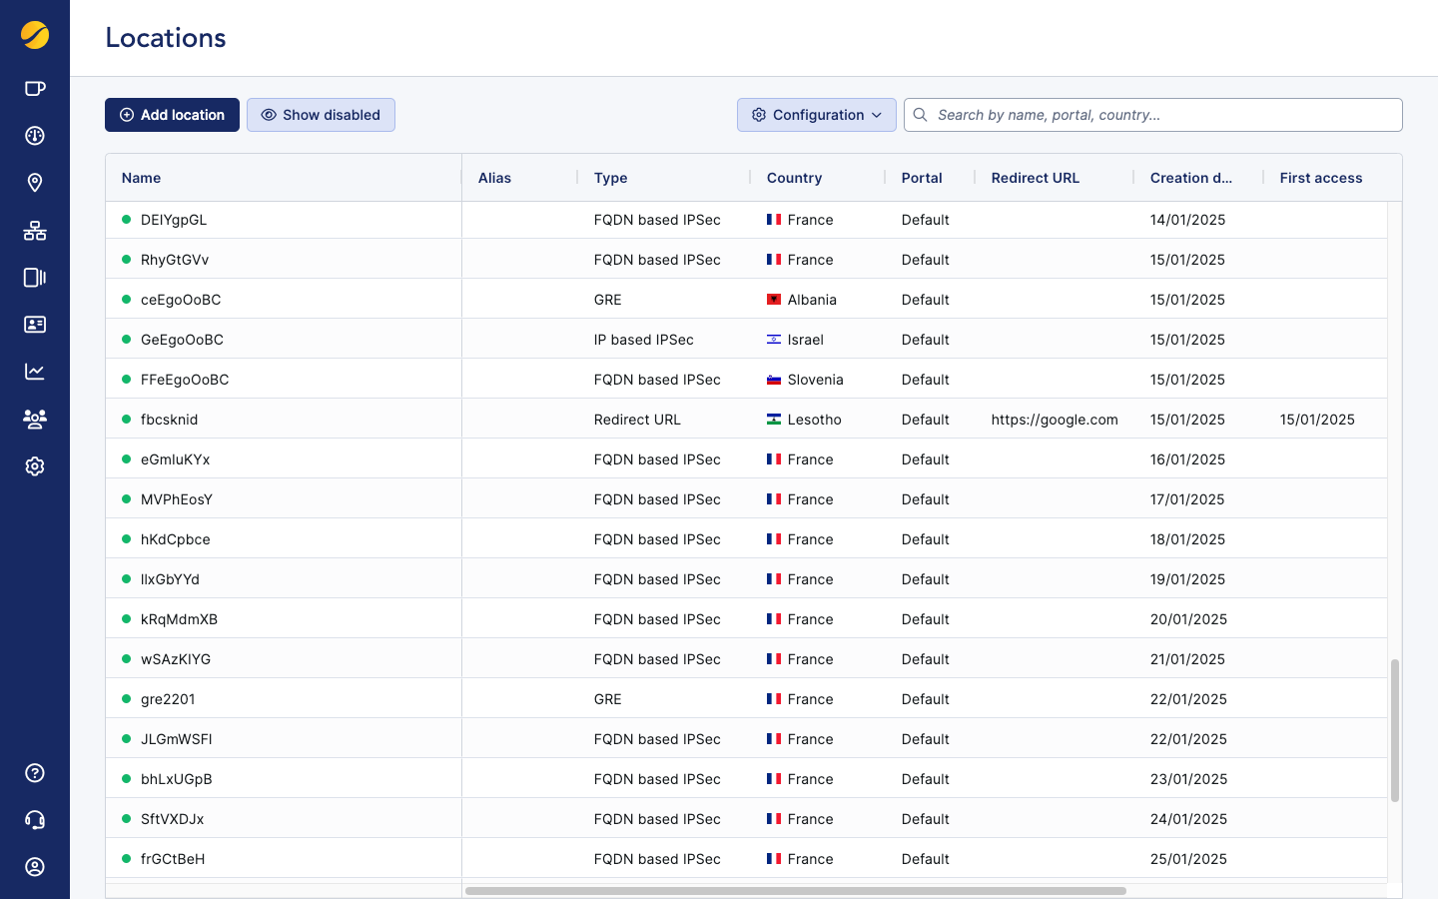Viewport: 1438px width, 899px height.
Task: Sort table by Country column header
Action: pyautogui.click(x=794, y=178)
